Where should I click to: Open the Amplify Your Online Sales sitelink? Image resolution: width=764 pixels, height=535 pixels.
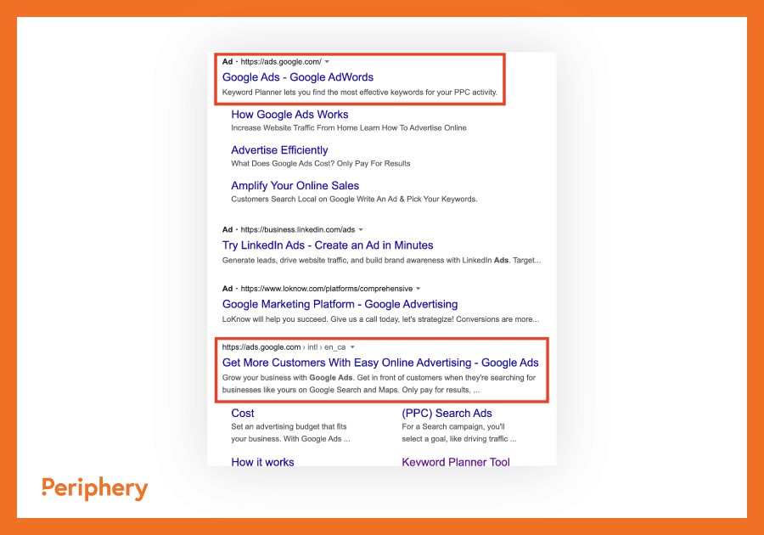[295, 186]
